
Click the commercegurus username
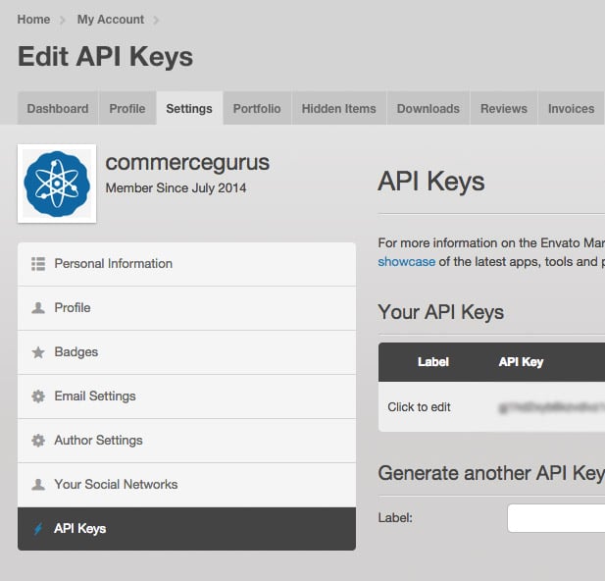point(187,163)
